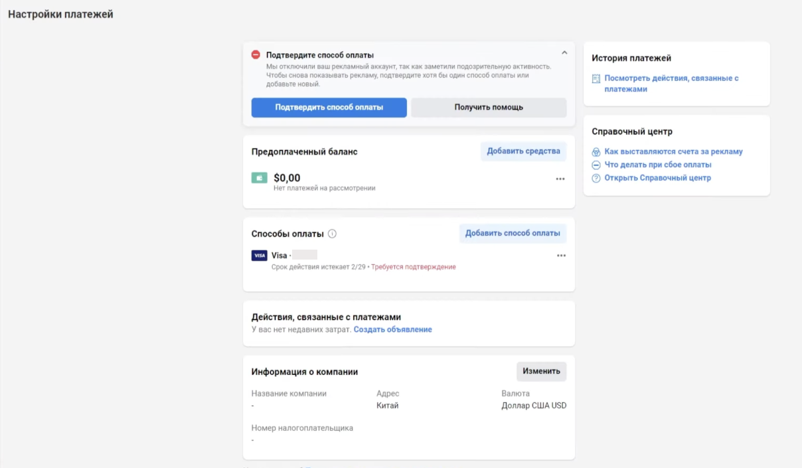Click the red warning icon in alert
Screen dimensions: 802x468
256,54
